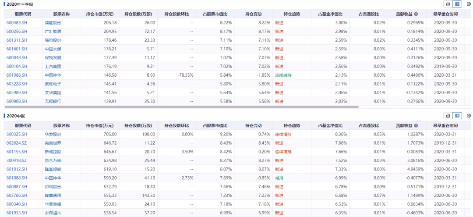The width and height of the screenshot is (473, 217).
Task: Switch 2020中报 section to chart view
Action: tap(448, 116)
